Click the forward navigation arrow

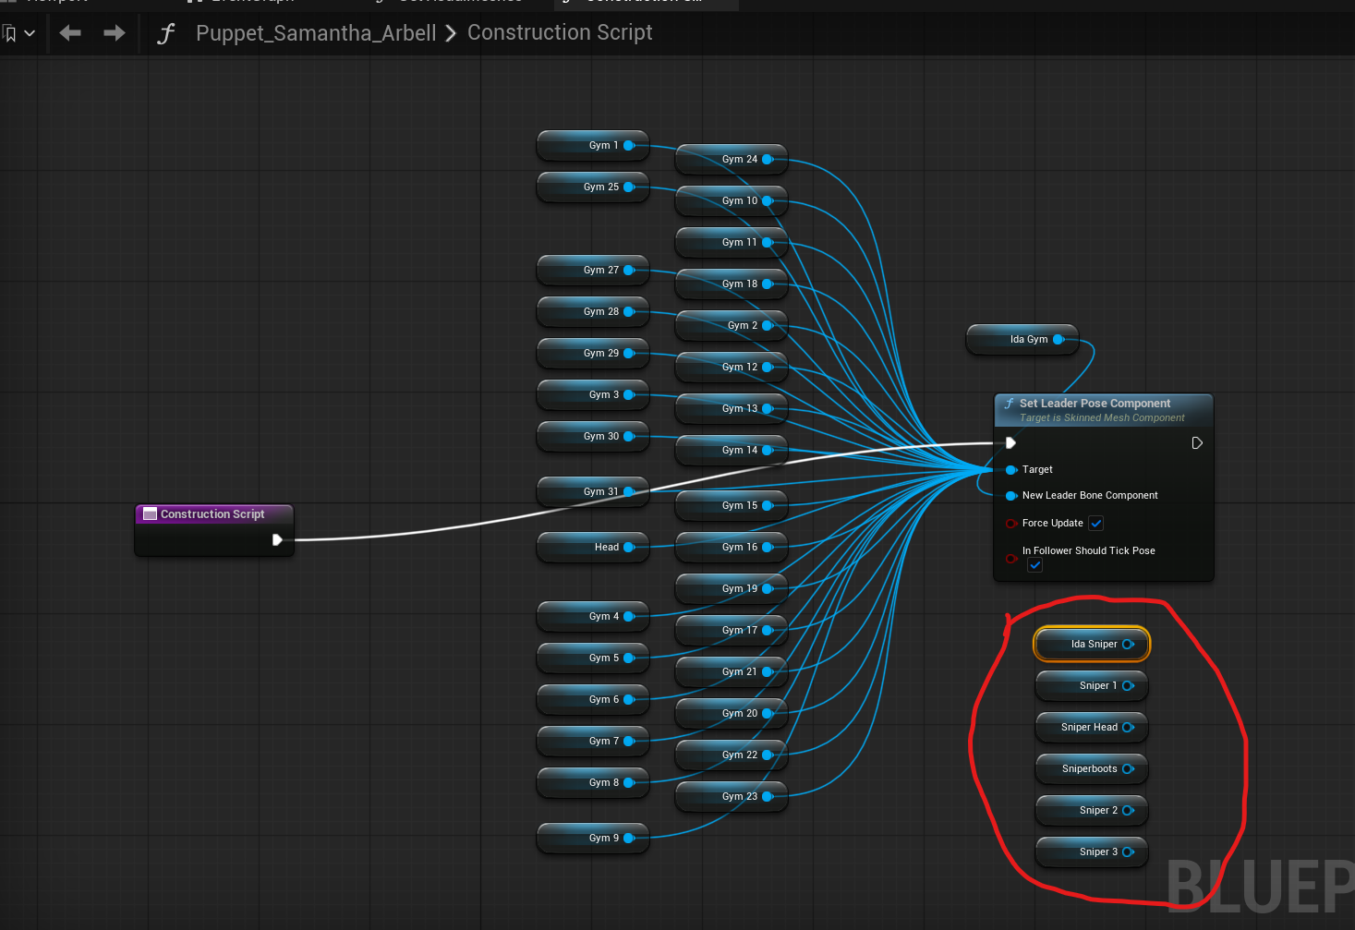[x=115, y=33]
